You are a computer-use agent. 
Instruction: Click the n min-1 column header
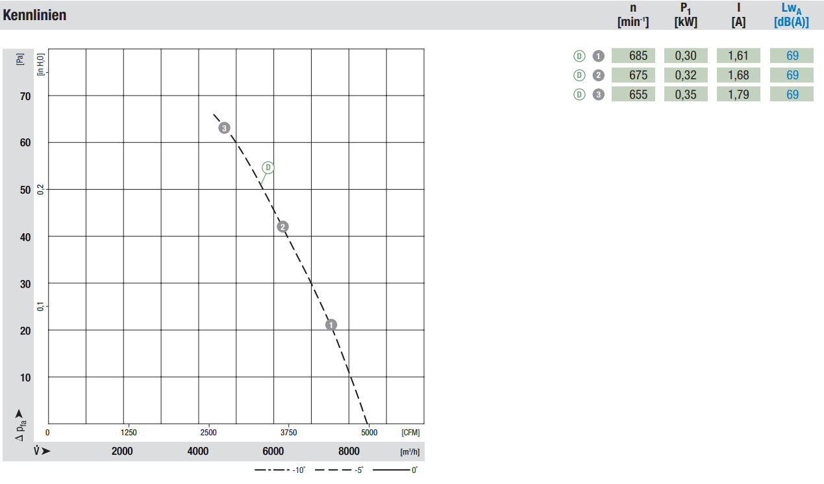(x=633, y=15)
